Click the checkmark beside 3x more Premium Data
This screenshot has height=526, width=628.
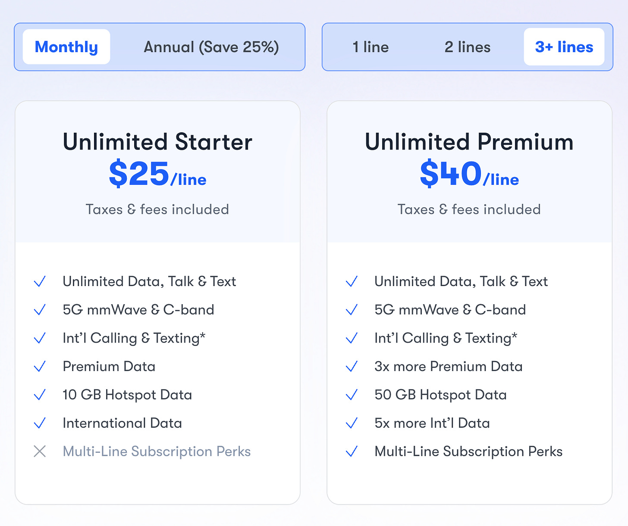pyautogui.click(x=352, y=367)
